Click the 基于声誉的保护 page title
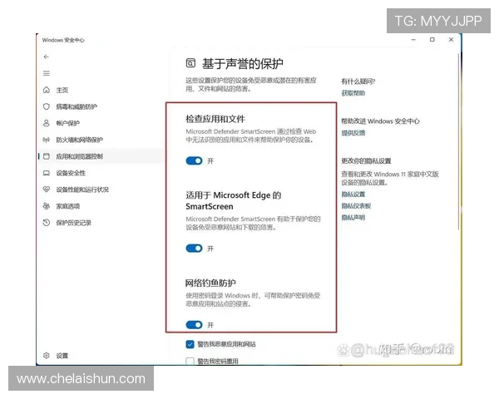 pos(243,64)
